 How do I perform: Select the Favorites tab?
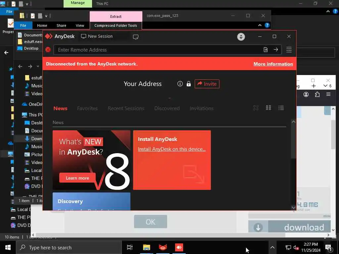pyautogui.click(x=87, y=108)
